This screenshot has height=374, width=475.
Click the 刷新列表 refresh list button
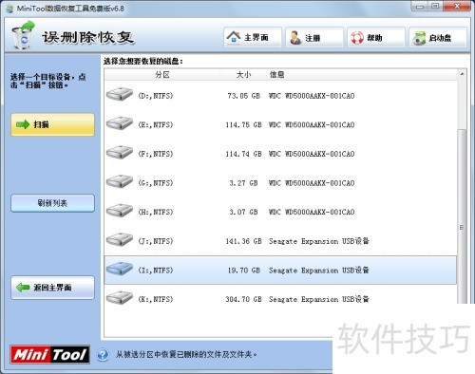click(52, 203)
